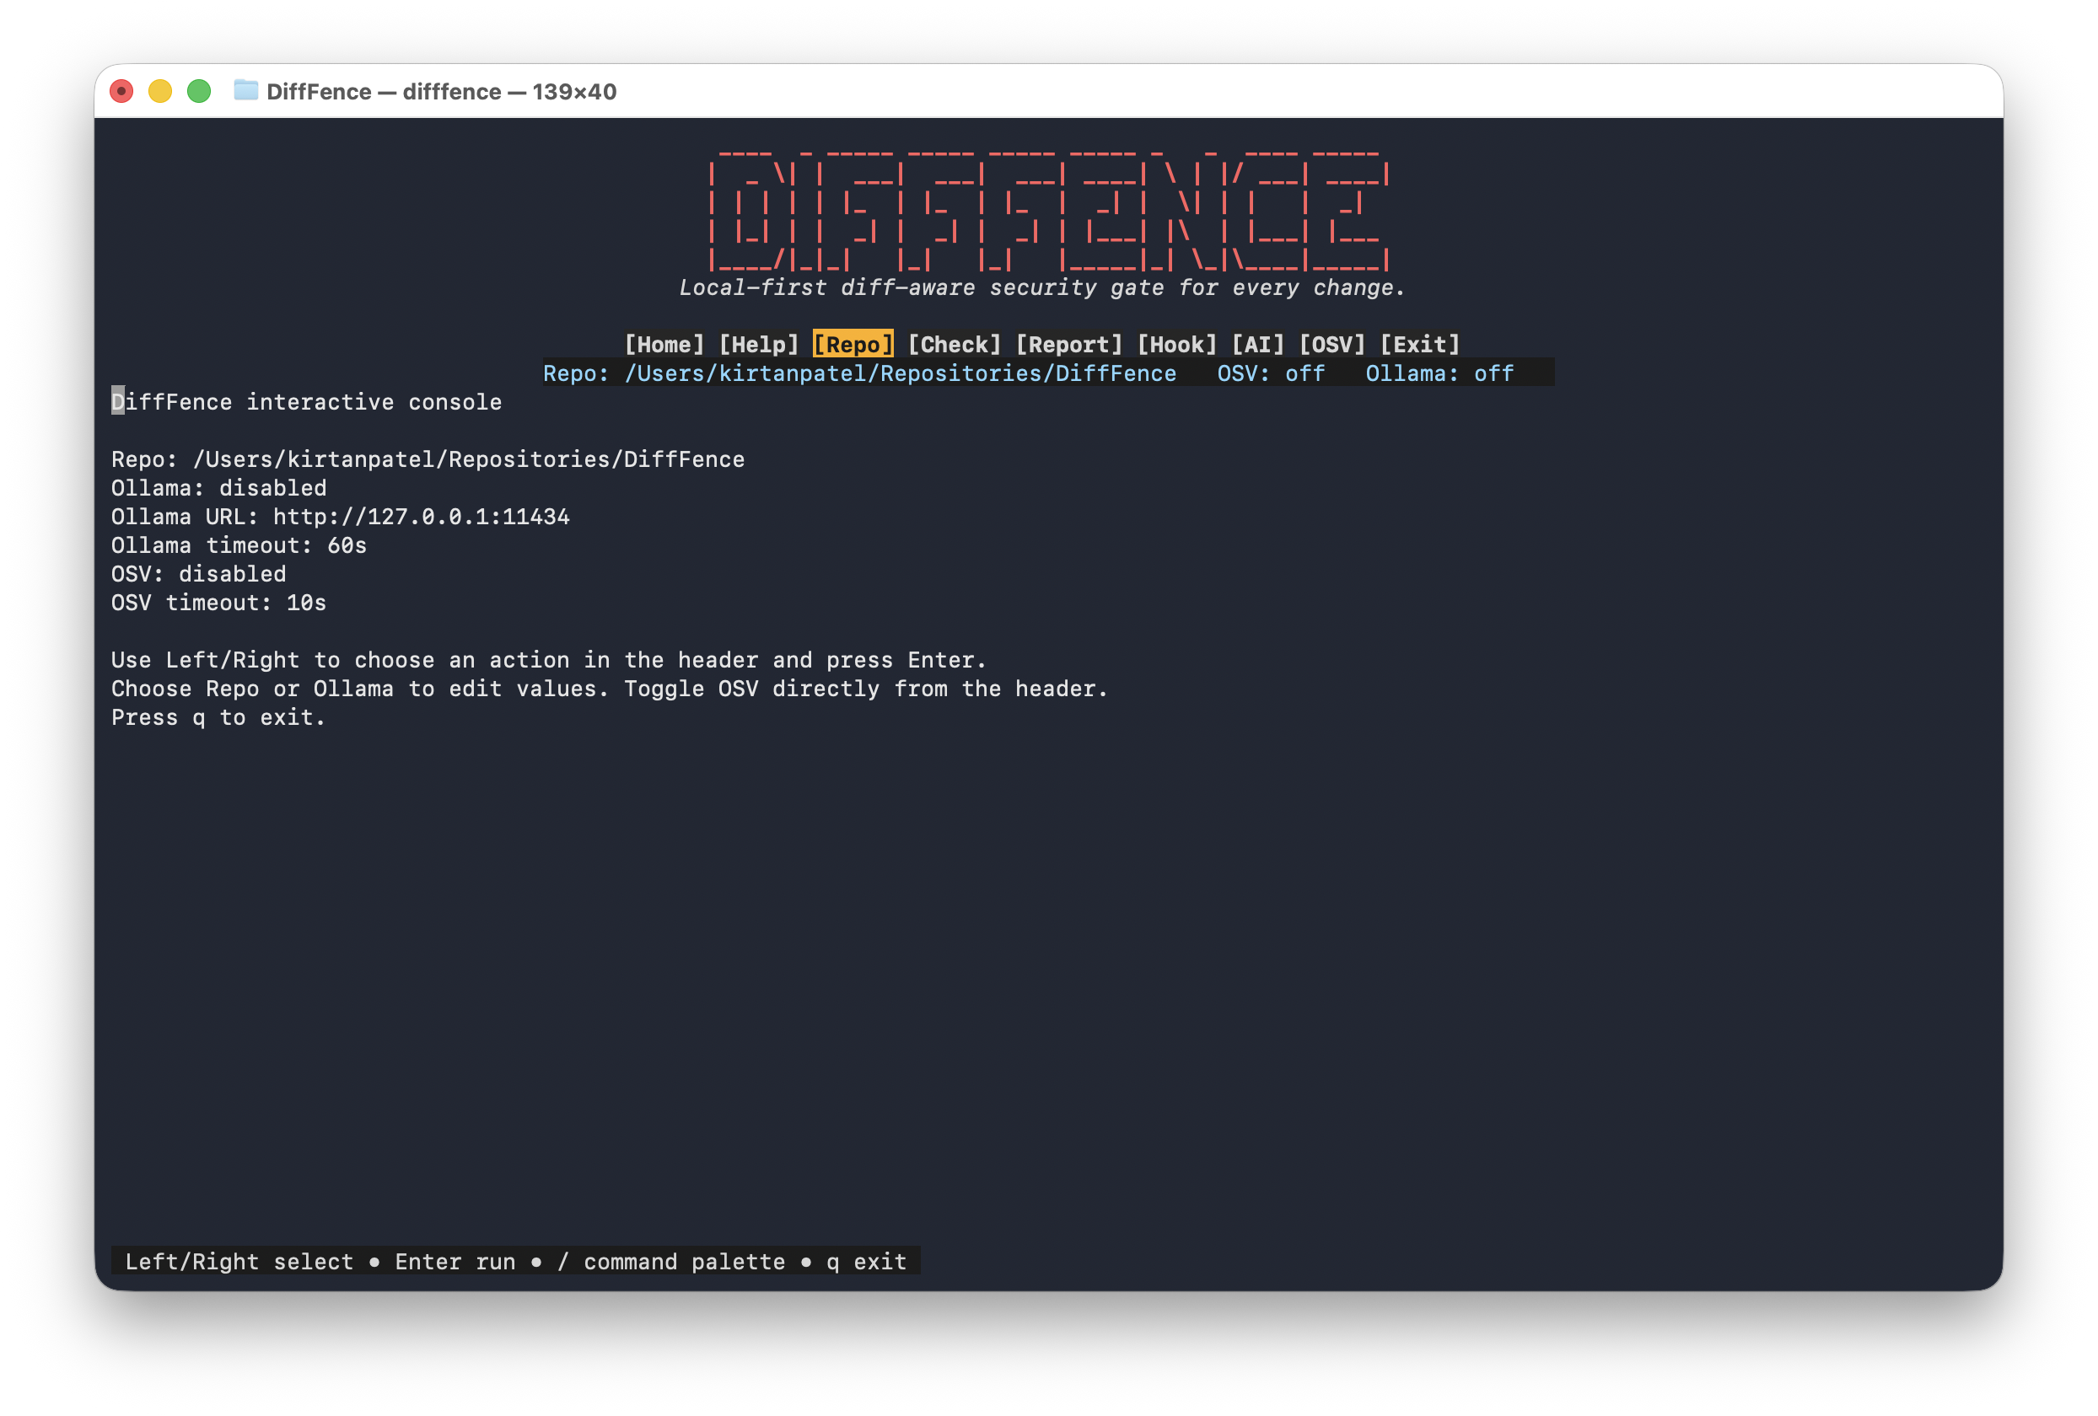Toggle the [AI] header action
Image resolution: width=2098 pixels, height=1416 pixels.
pos(1257,345)
